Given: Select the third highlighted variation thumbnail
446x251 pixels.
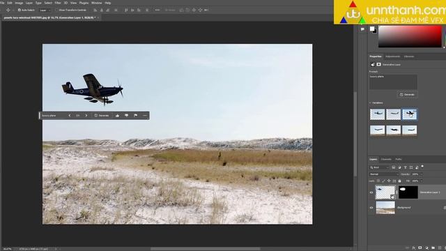Looking at the screenshot, I should pos(410,114).
